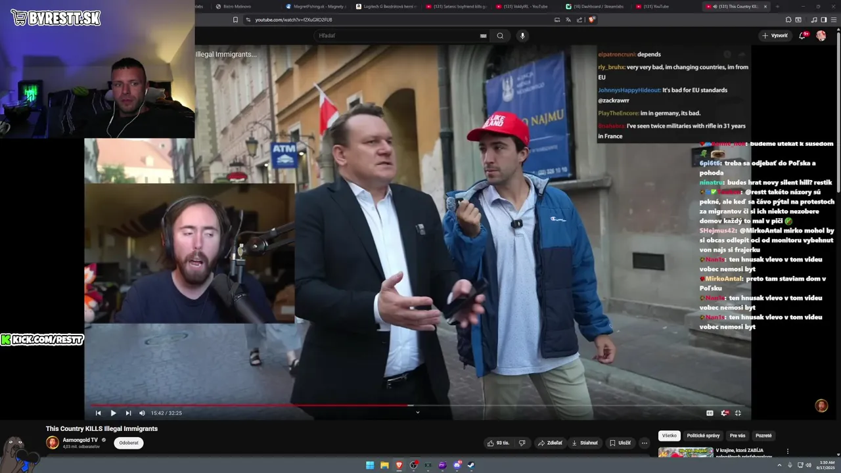Select the Pozreté filter chip
The width and height of the screenshot is (841, 473).
(763, 436)
